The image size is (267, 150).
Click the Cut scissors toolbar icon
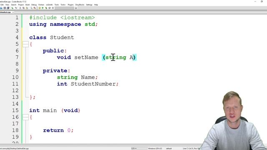20,8
